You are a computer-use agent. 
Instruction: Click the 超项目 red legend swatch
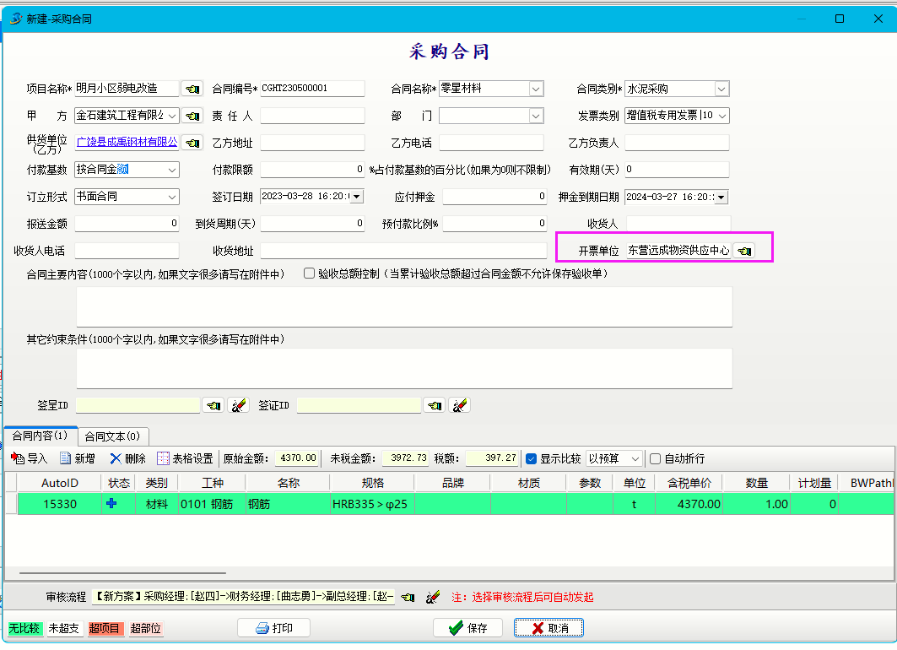click(x=105, y=629)
